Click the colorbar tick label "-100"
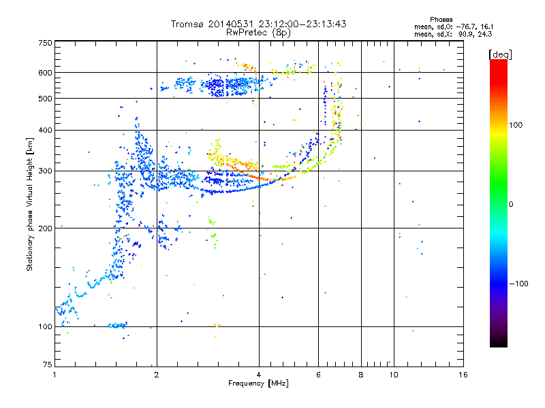The height and width of the screenshot is (408, 545). 518,284
